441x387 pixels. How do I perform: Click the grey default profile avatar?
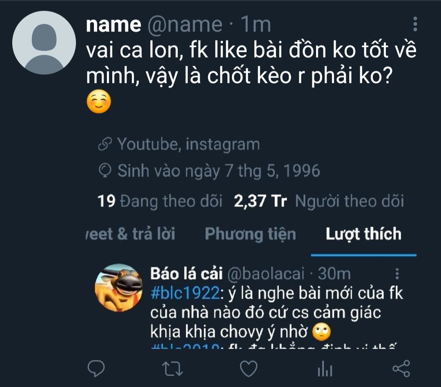[x=44, y=42]
